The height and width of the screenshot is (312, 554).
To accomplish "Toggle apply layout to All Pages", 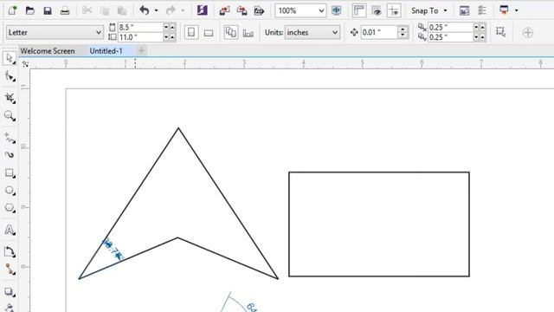I will [231, 33].
